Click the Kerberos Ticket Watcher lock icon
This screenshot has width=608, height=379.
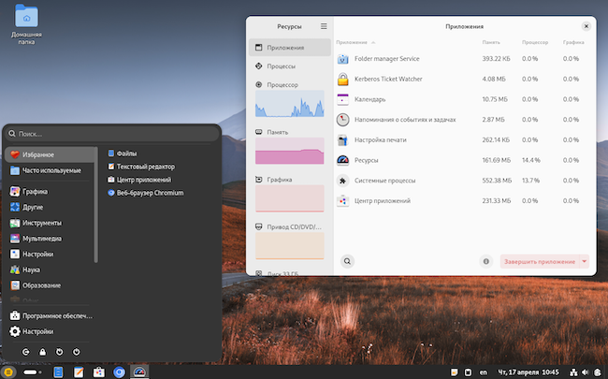pyautogui.click(x=343, y=79)
